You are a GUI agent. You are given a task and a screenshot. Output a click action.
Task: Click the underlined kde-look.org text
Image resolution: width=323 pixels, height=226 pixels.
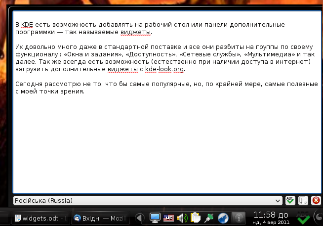point(164,69)
